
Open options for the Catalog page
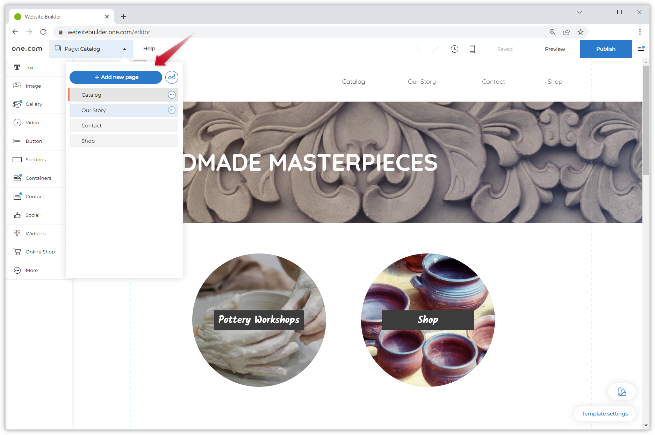pyautogui.click(x=172, y=95)
